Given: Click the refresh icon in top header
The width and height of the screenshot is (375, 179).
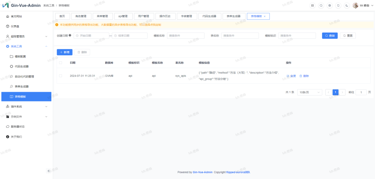Looking at the screenshot, I should [x=338, y=6].
